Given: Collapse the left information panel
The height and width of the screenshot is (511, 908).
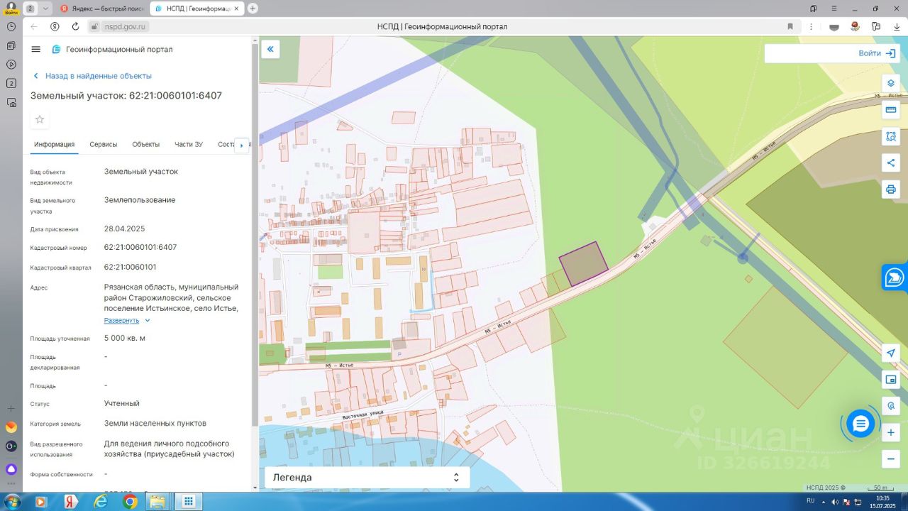Looking at the screenshot, I should tap(270, 49).
